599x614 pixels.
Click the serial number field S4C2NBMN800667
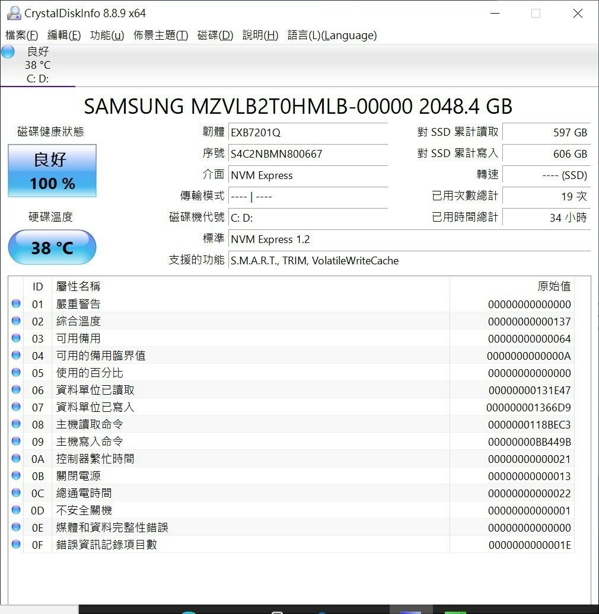(308, 153)
